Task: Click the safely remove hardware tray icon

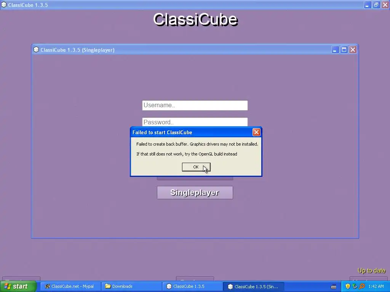Action: pyautogui.click(x=355, y=287)
